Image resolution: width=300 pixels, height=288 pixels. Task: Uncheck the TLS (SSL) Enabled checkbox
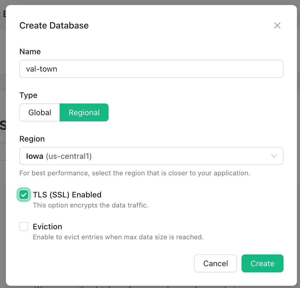pyautogui.click(x=24, y=195)
